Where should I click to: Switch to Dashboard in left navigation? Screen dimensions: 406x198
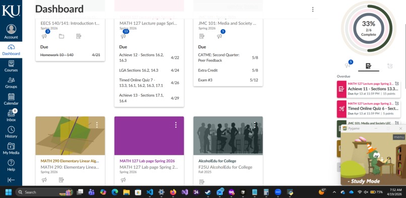point(11,50)
